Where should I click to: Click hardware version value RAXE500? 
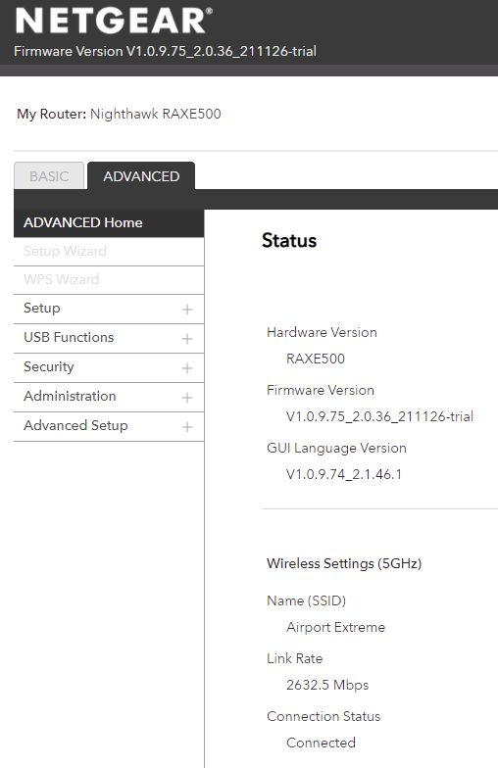pyautogui.click(x=316, y=359)
